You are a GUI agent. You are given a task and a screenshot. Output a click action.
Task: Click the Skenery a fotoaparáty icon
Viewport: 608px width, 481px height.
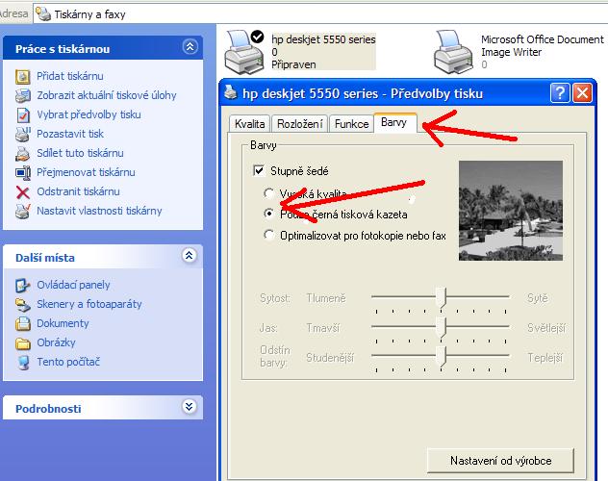23,304
